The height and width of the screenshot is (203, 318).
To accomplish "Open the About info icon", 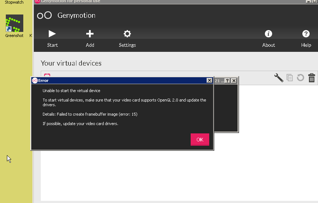I will pos(268,34).
